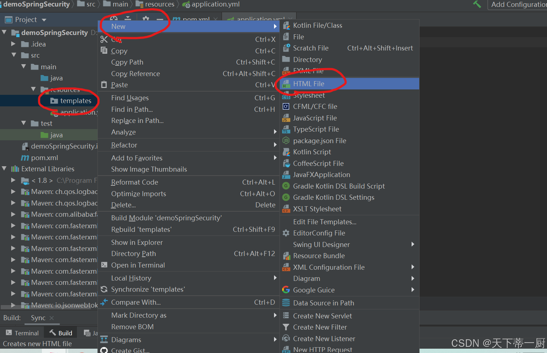Choose Delete... from context menu

189,205
